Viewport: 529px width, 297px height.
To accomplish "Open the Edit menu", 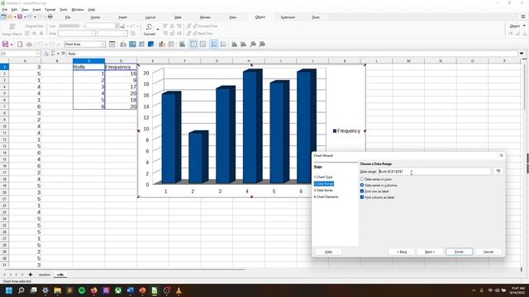I will (14, 10).
